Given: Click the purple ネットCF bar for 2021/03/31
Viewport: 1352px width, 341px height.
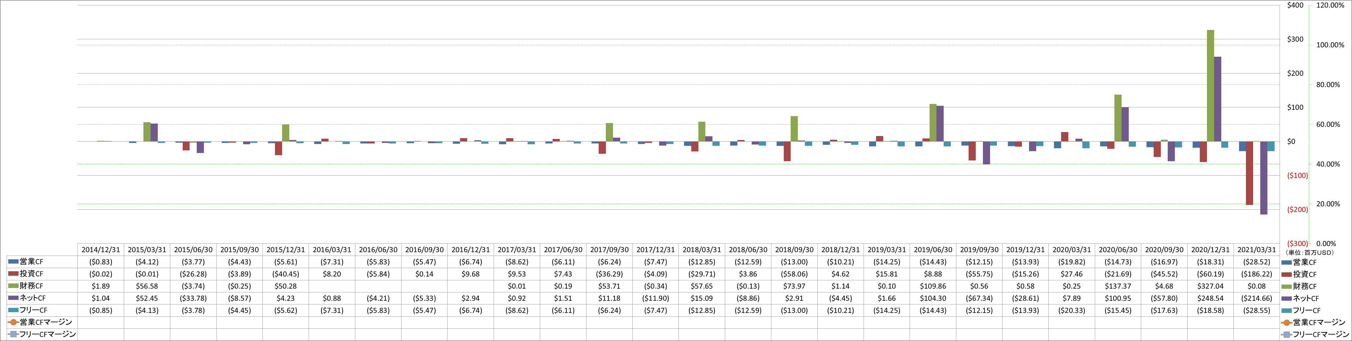Looking at the screenshot, I should [x=1264, y=178].
